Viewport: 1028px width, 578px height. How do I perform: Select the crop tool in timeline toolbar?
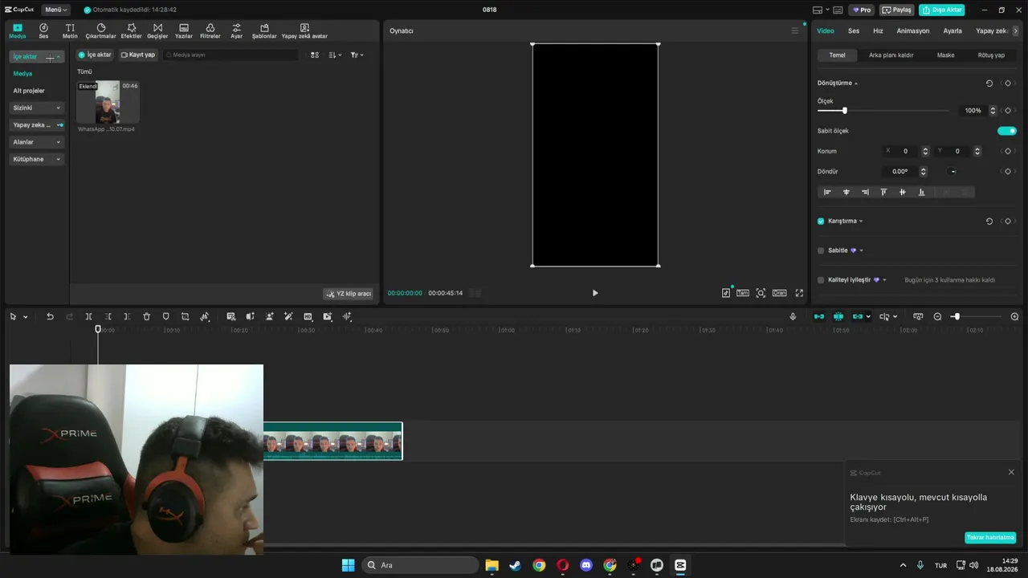point(185,317)
